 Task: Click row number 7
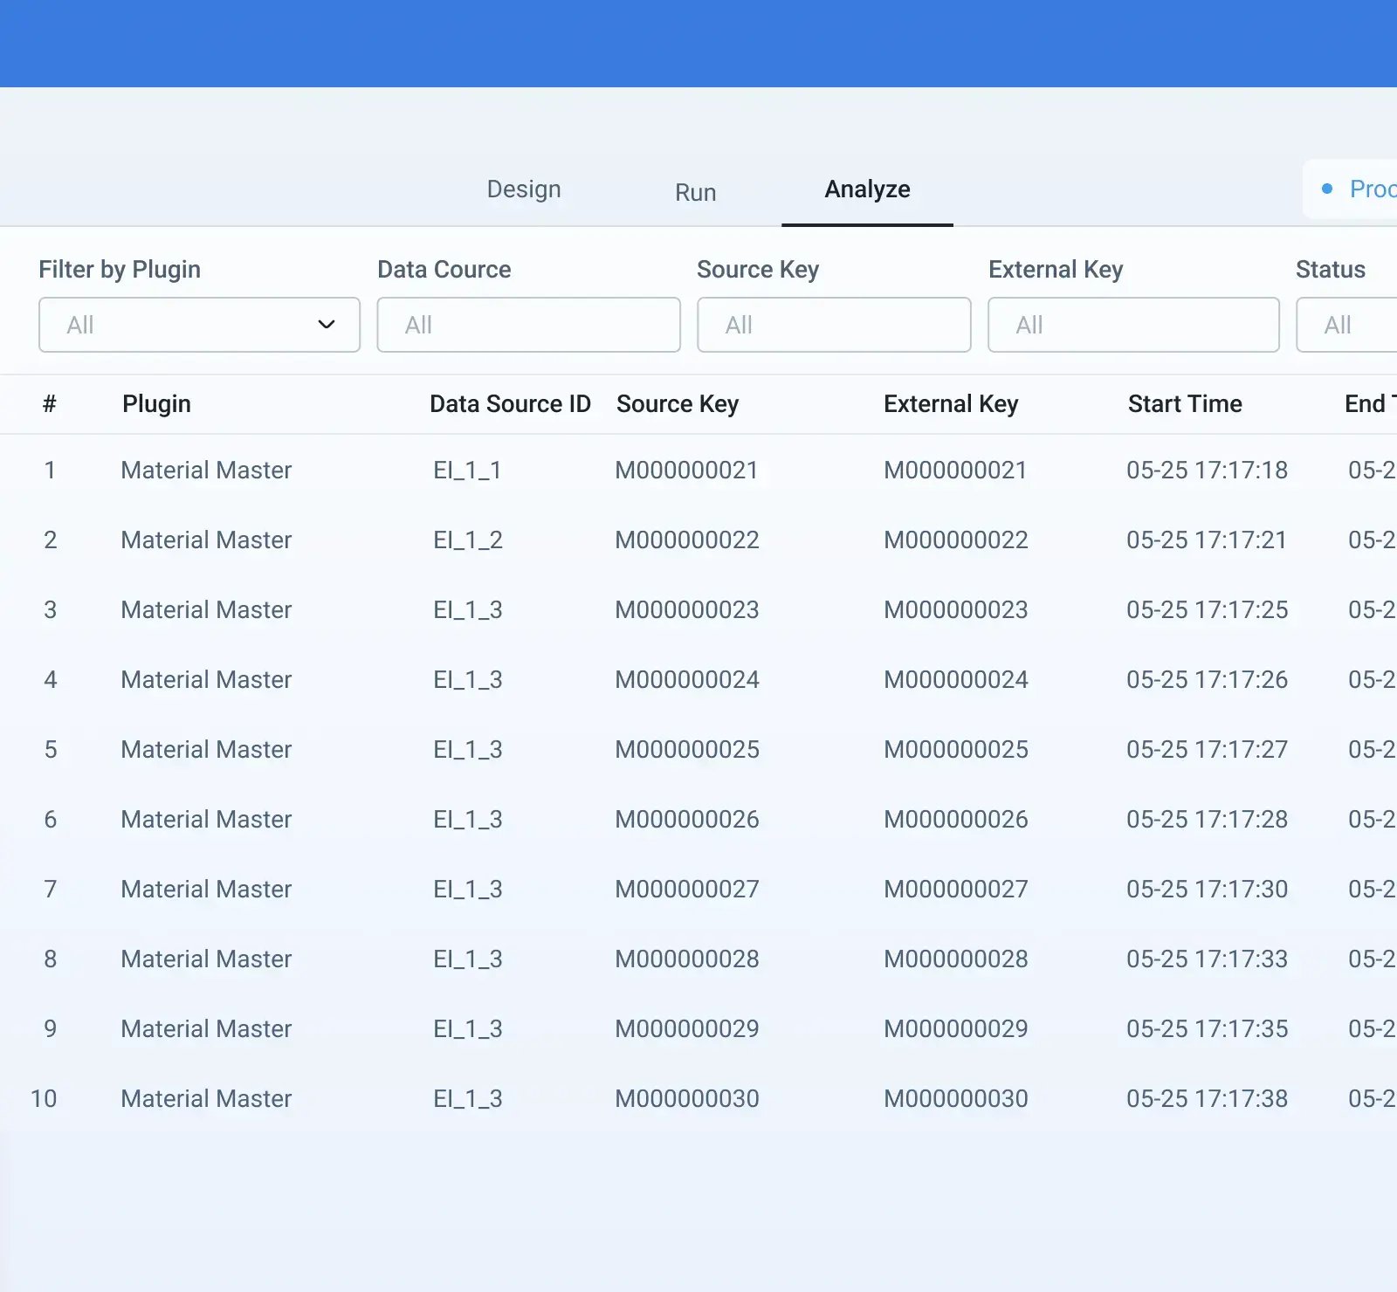click(x=50, y=889)
